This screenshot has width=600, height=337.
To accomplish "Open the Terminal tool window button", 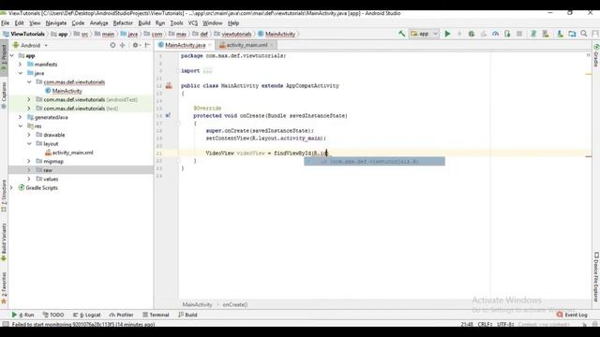I will pyautogui.click(x=156, y=315).
